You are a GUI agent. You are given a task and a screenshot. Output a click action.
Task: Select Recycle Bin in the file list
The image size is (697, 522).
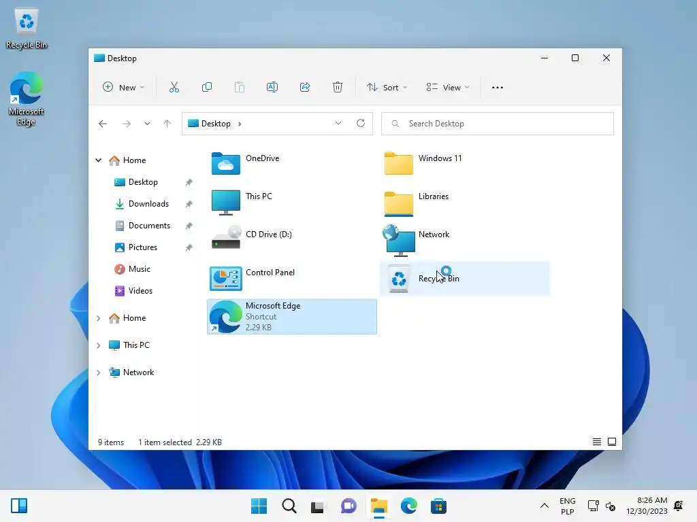pos(464,278)
